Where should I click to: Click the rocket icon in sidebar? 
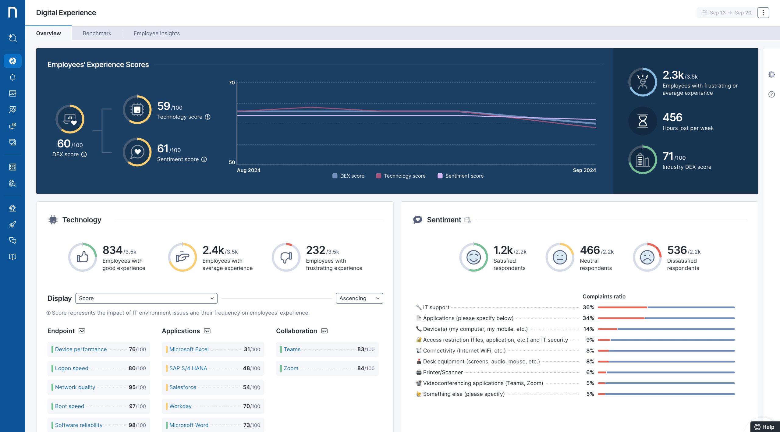tap(12, 225)
